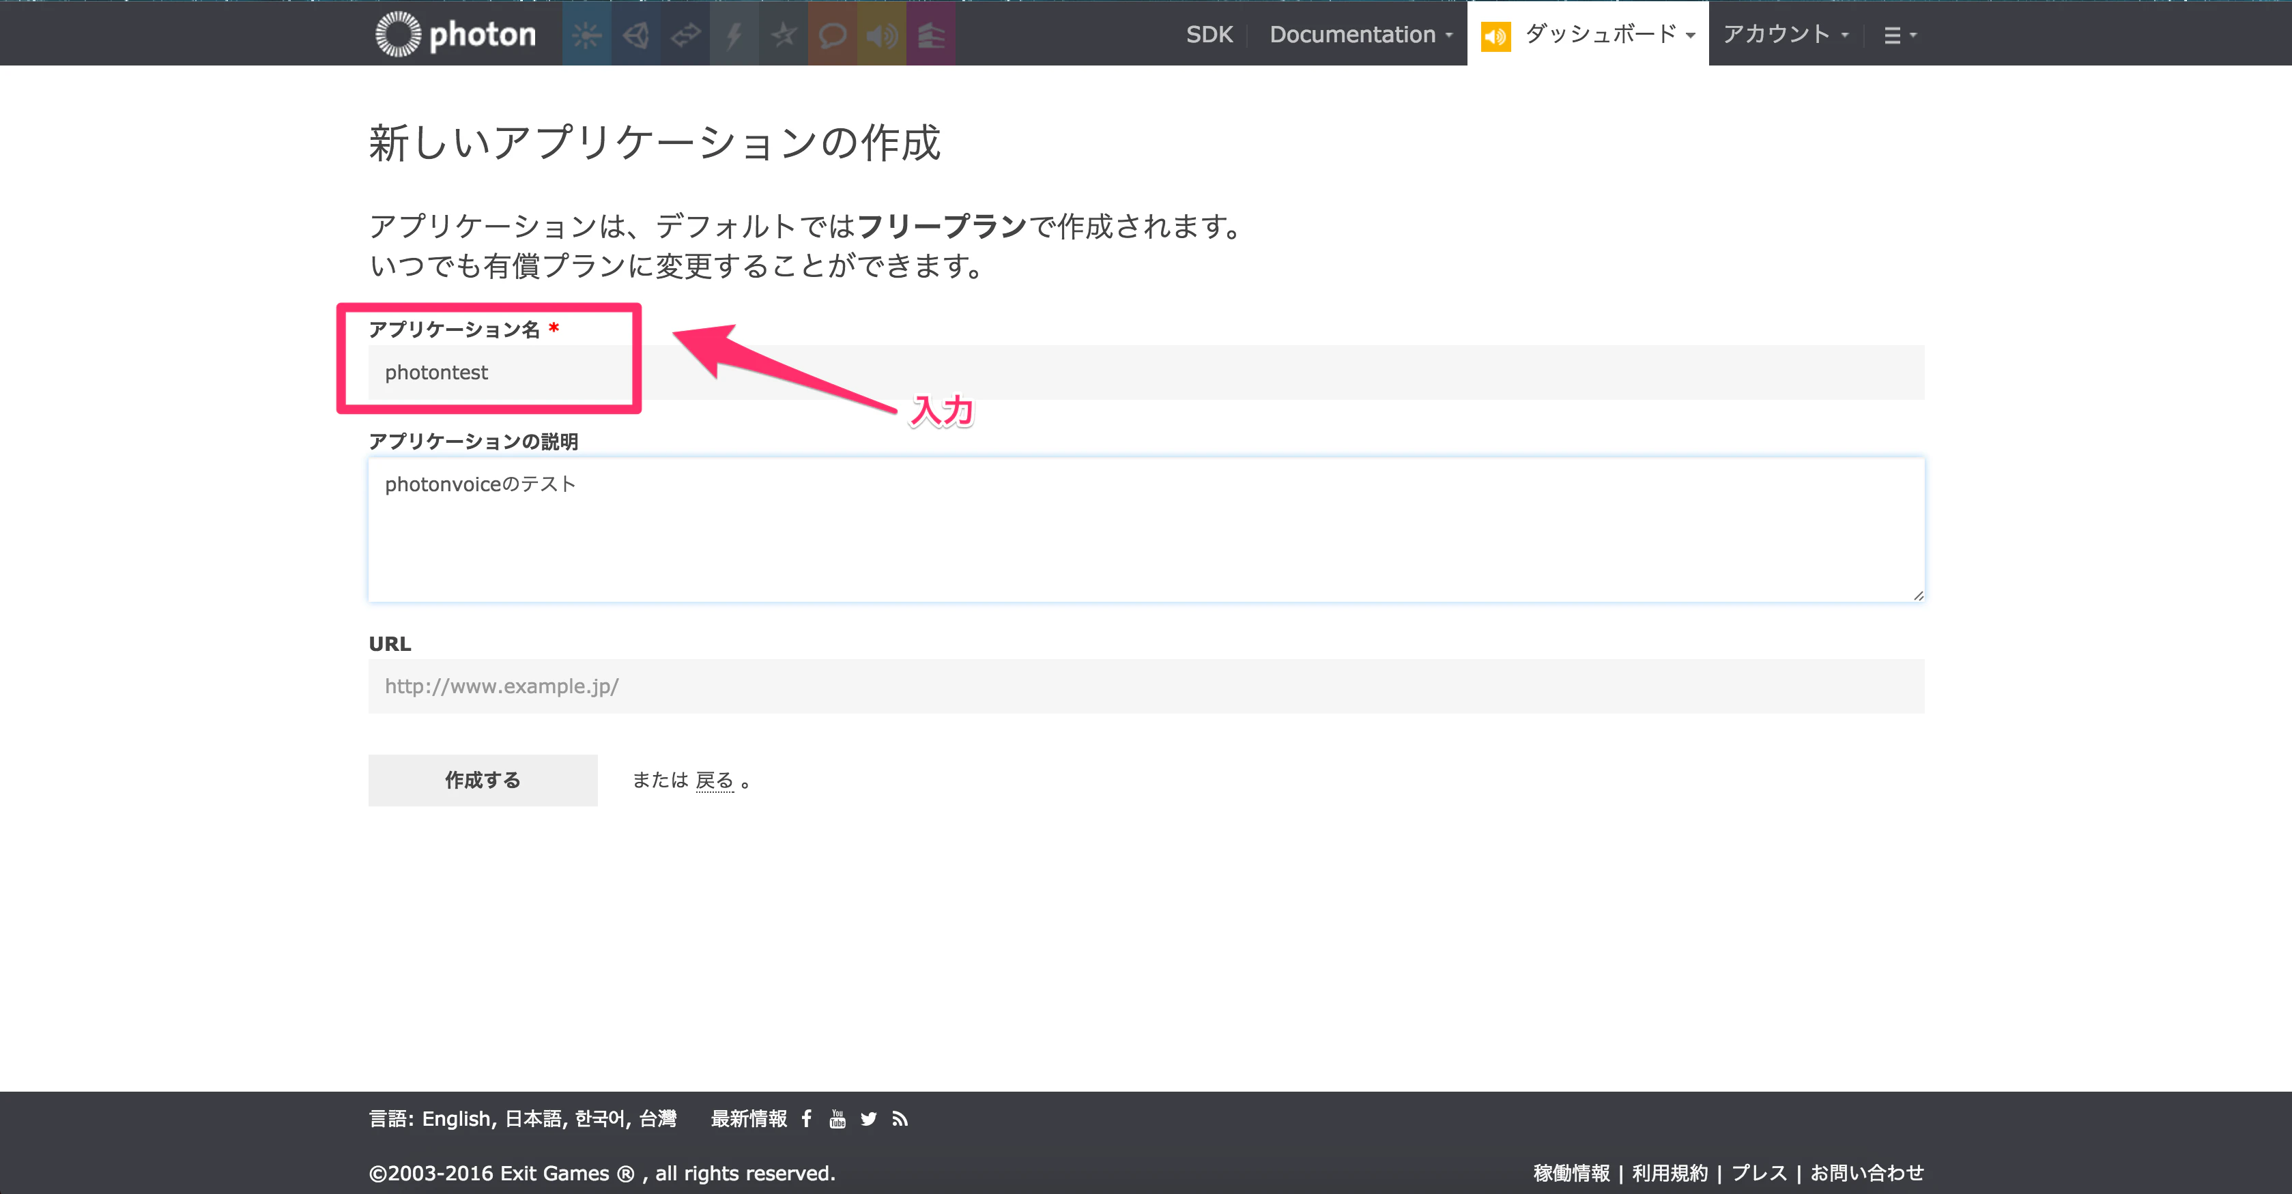Open the ダッシュボード dropdown menu

click(1609, 35)
